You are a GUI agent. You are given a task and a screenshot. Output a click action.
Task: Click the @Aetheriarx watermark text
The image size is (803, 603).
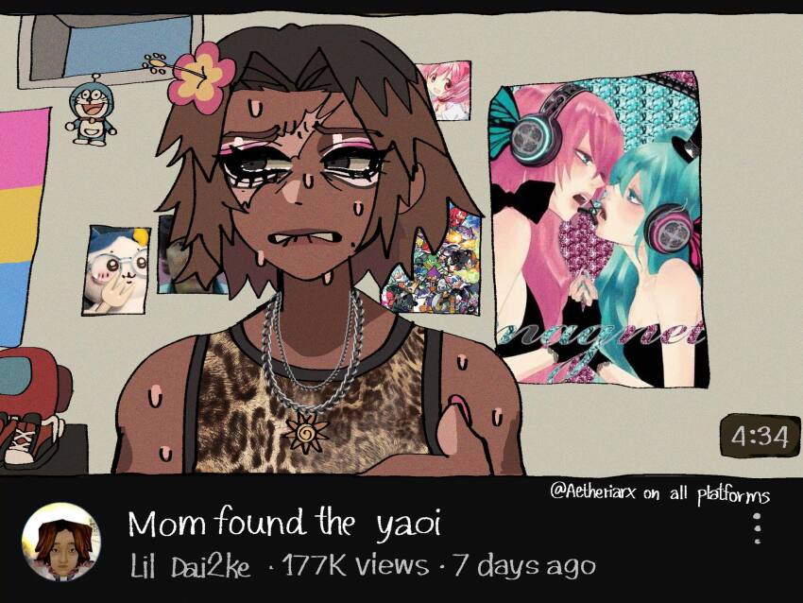click(659, 494)
